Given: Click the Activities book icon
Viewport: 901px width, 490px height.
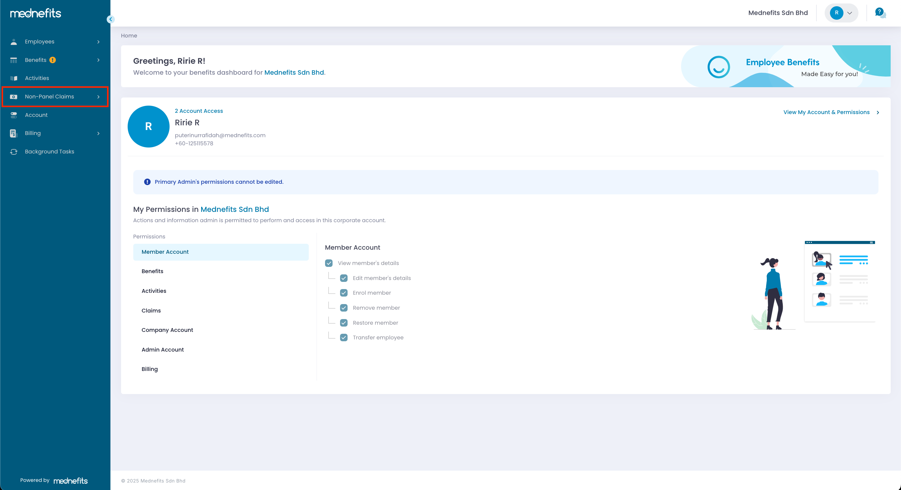Looking at the screenshot, I should point(14,78).
